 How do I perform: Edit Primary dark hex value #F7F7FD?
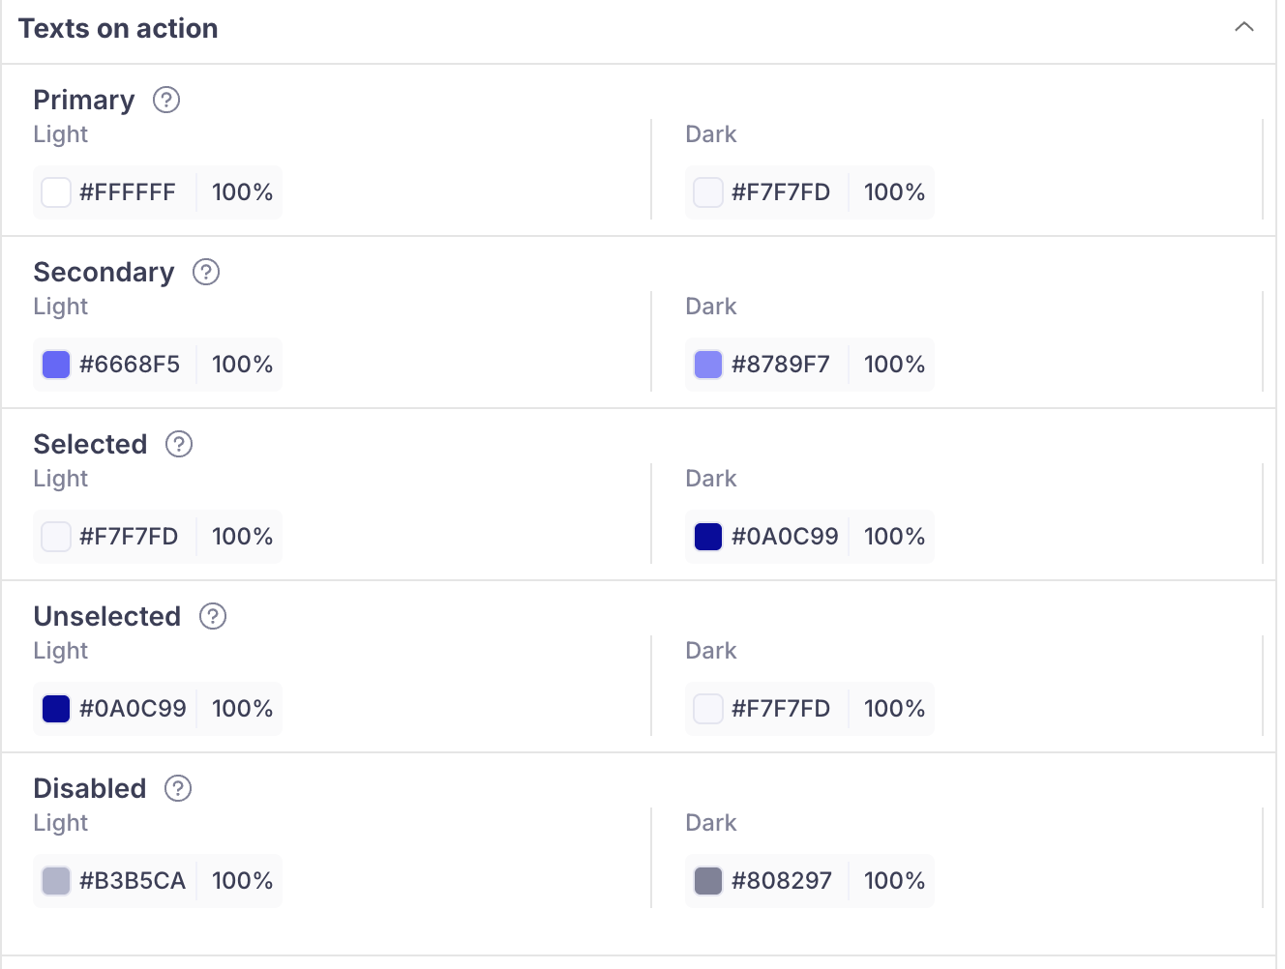tap(781, 192)
